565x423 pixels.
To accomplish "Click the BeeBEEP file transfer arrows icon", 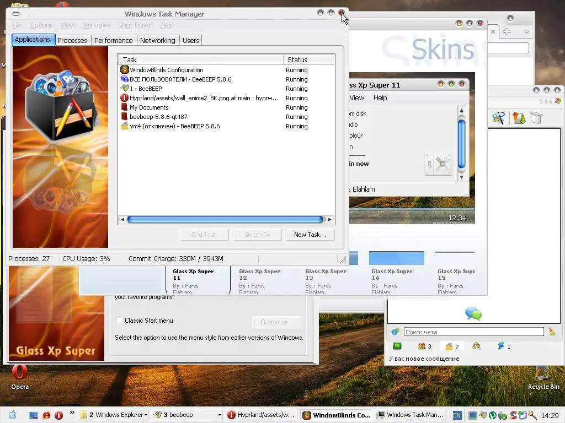I will pos(519,118).
